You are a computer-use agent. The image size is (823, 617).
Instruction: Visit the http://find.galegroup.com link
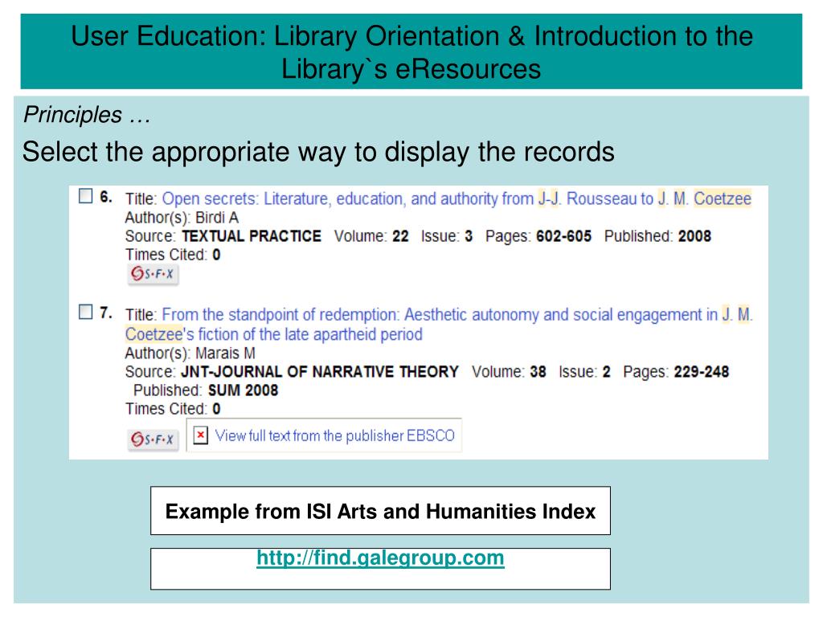tap(380, 558)
